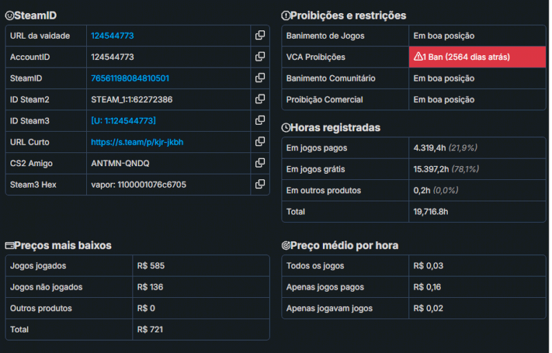Select paid games hours 4.319,4h
Image resolution: width=552 pixels, height=353 pixels.
tap(429, 148)
